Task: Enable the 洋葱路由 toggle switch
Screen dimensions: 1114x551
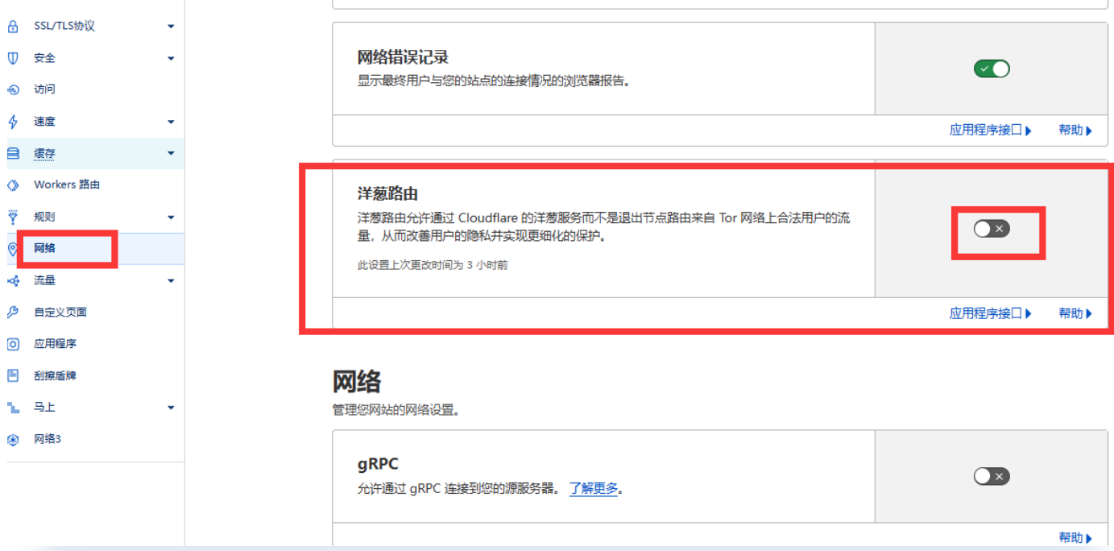Action: pyautogui.click(x=992, y=229)
